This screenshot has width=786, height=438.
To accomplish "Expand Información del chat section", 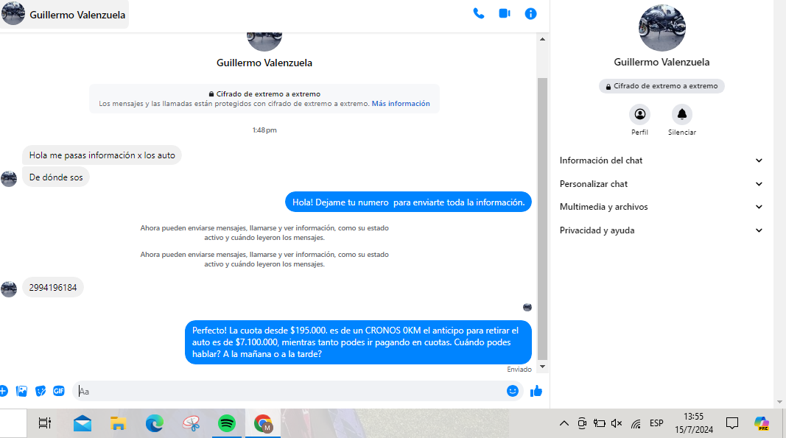I will [x=661, y=160].
